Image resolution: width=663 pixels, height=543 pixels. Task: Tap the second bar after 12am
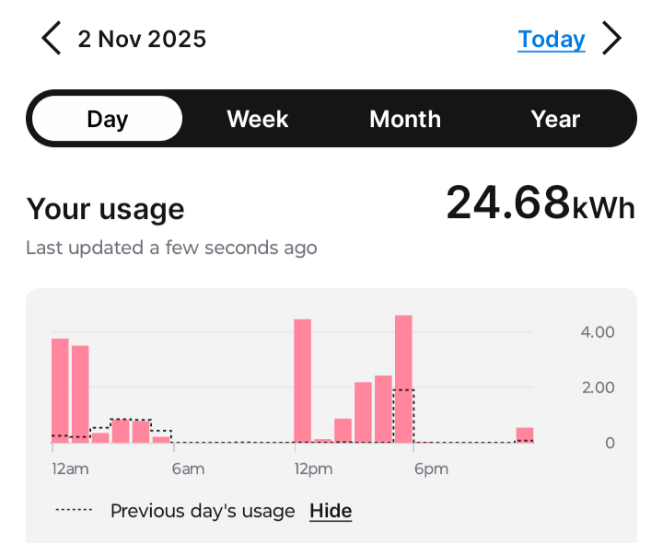tap(80, 394)
